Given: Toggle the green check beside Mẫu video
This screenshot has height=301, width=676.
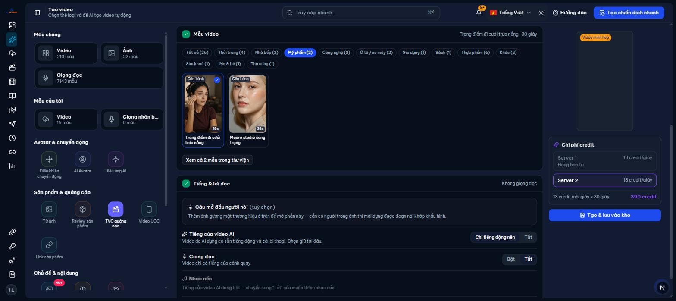Looking at the screenshot, I should tap(186, 34).
